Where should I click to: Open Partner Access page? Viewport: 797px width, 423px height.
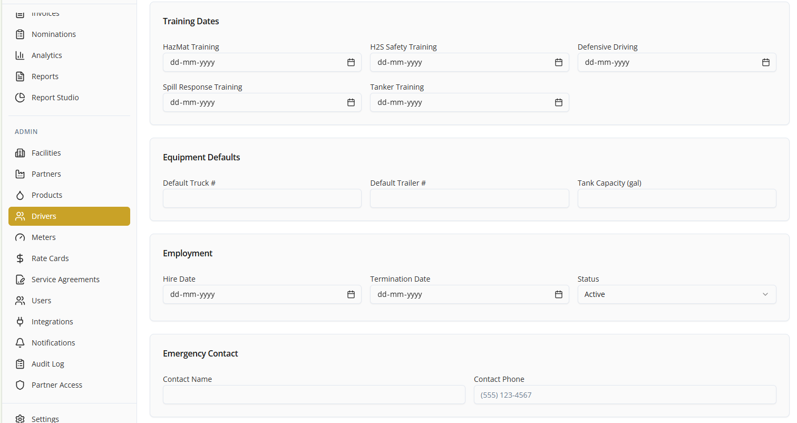[69, 385]
